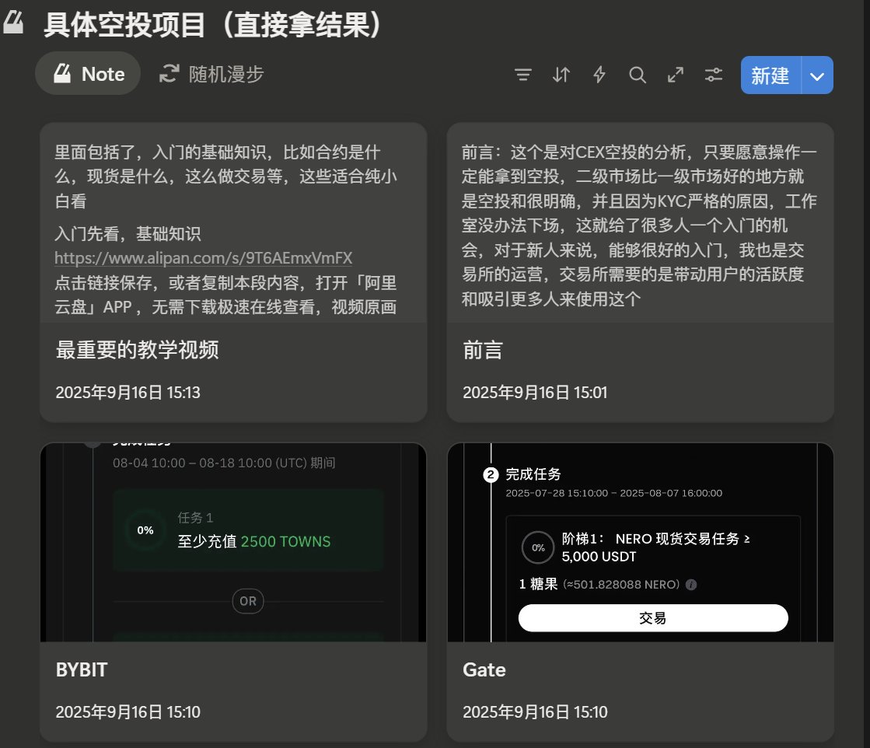The width and height of the screenshot is (870, 748).
Task: Expand database to full page icon
Action: 676,75
